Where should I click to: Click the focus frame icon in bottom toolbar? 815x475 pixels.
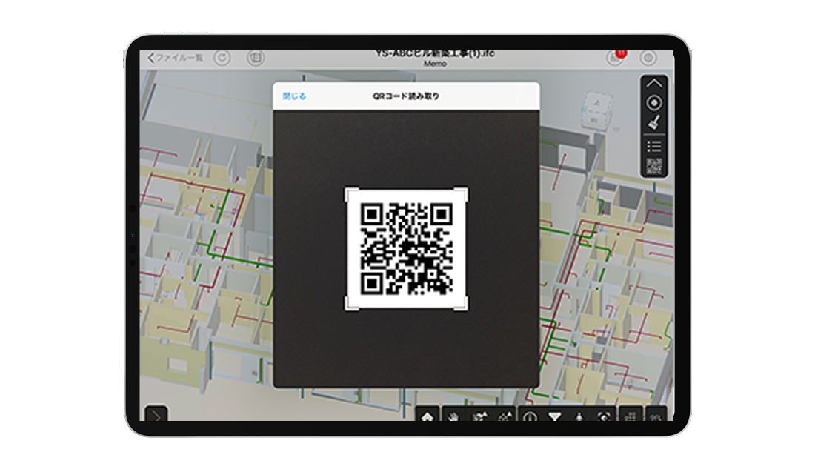605,417
